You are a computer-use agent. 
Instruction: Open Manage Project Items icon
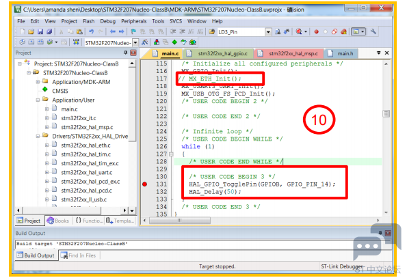[x=157, y=42]
